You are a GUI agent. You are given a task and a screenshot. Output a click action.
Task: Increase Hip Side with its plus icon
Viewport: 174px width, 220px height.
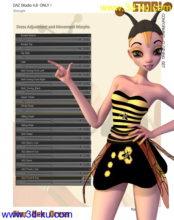tap(80, 57)
